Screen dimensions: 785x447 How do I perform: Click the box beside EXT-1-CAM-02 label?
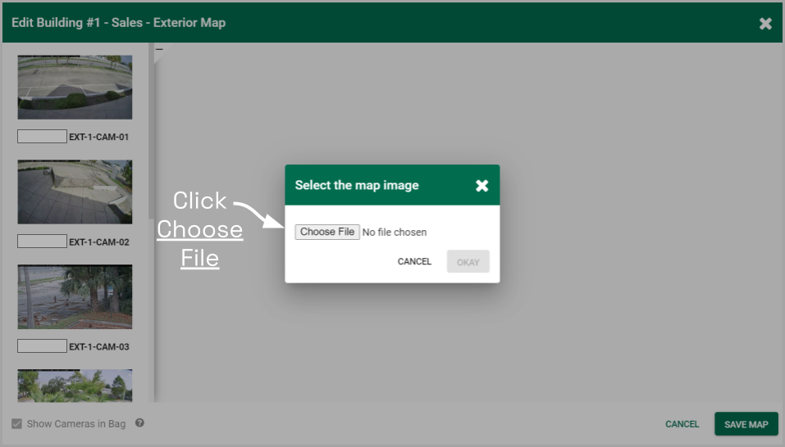click(42, 242)
